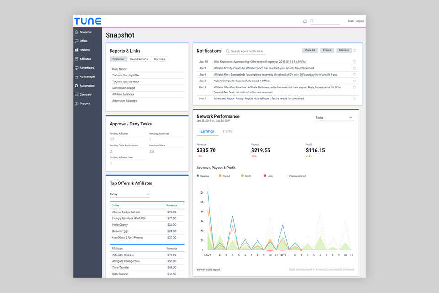The height and width of the screenshot is (293, 439).
Task: Click Adorable Octopus affiliate row
Action: tap(147, 255)
